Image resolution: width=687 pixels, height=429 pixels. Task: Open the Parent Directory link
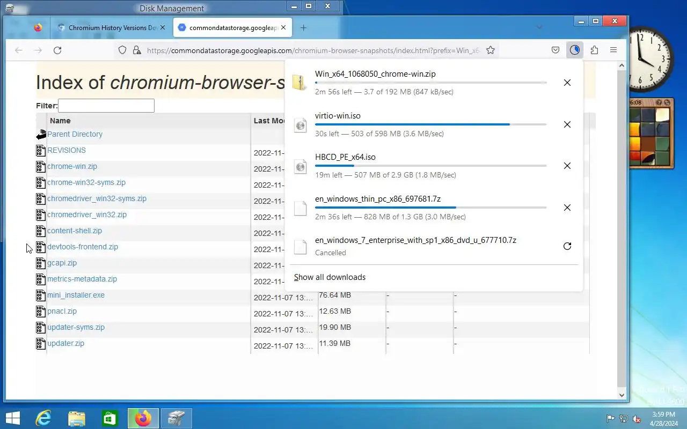pos(75,134)
